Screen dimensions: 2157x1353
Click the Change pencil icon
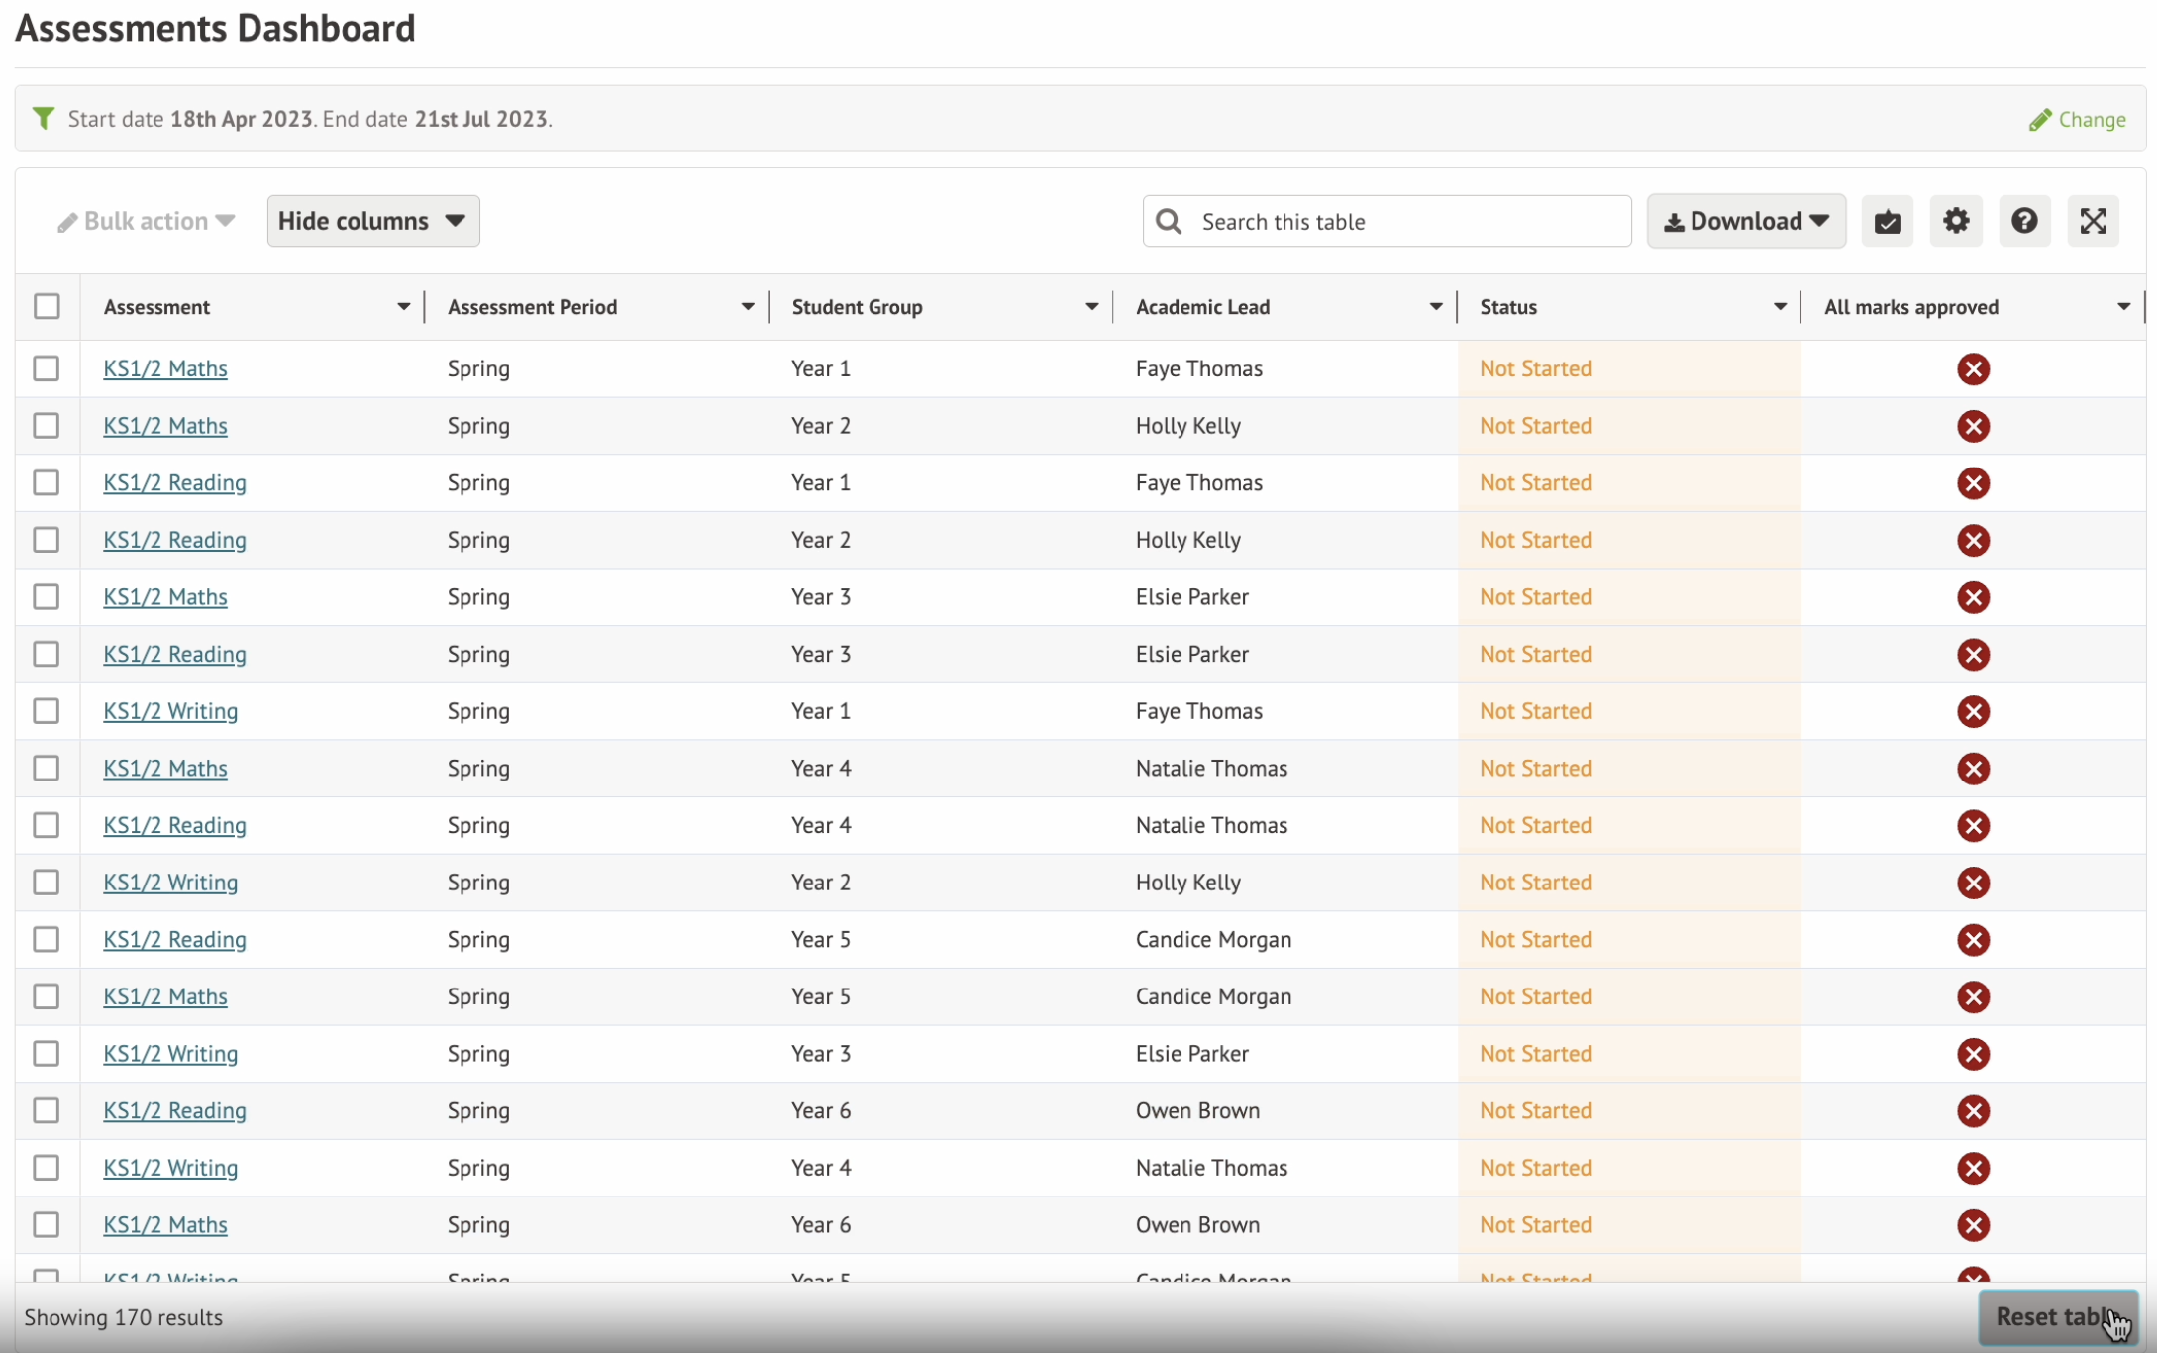[x=2040, y=120]
